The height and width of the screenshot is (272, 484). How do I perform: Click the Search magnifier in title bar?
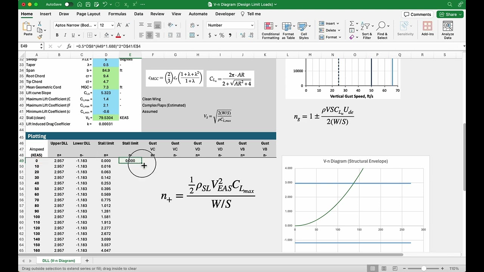click(x=450, y=5)
